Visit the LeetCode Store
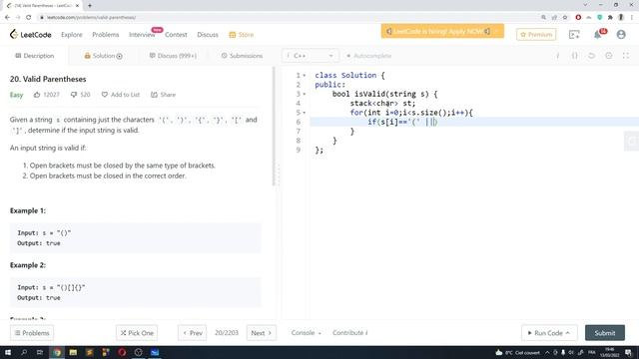The width and height of the screenshot is (639, 359). click(x=242, y=35)
